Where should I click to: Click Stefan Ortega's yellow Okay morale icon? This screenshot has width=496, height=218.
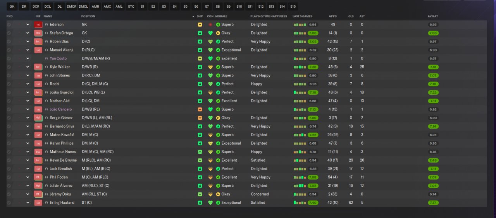click(218, 33)
